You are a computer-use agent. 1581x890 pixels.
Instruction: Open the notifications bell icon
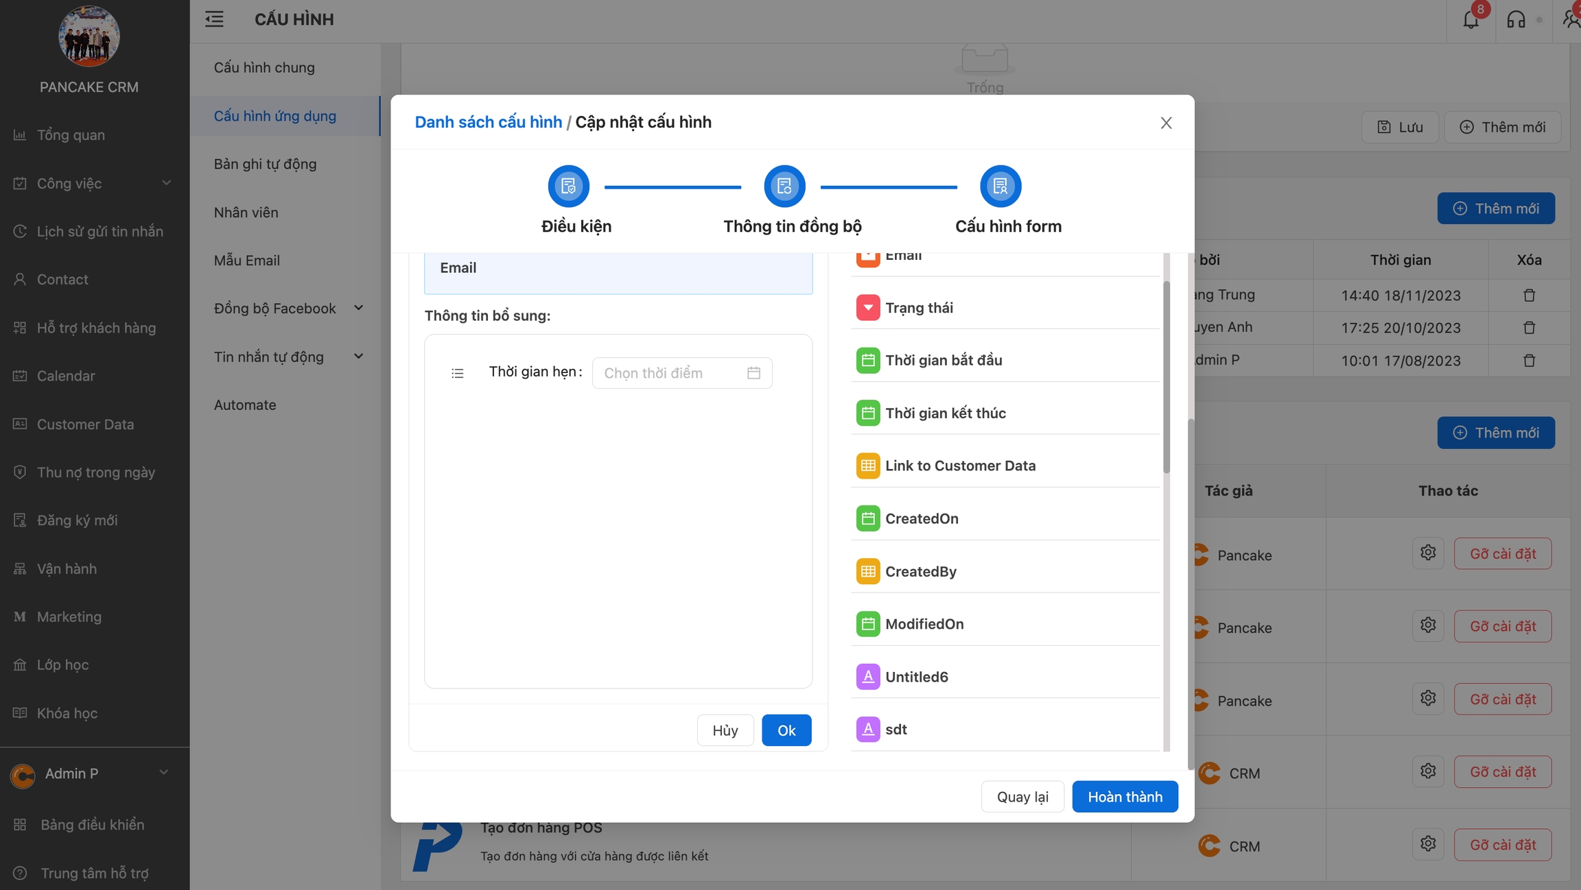click(x=1471, y=20)
